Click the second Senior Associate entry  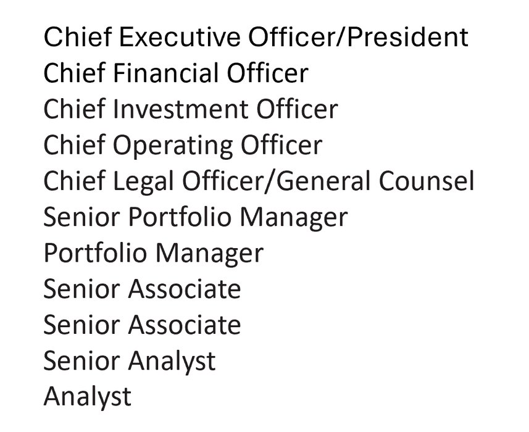click(x=142, y=325)
